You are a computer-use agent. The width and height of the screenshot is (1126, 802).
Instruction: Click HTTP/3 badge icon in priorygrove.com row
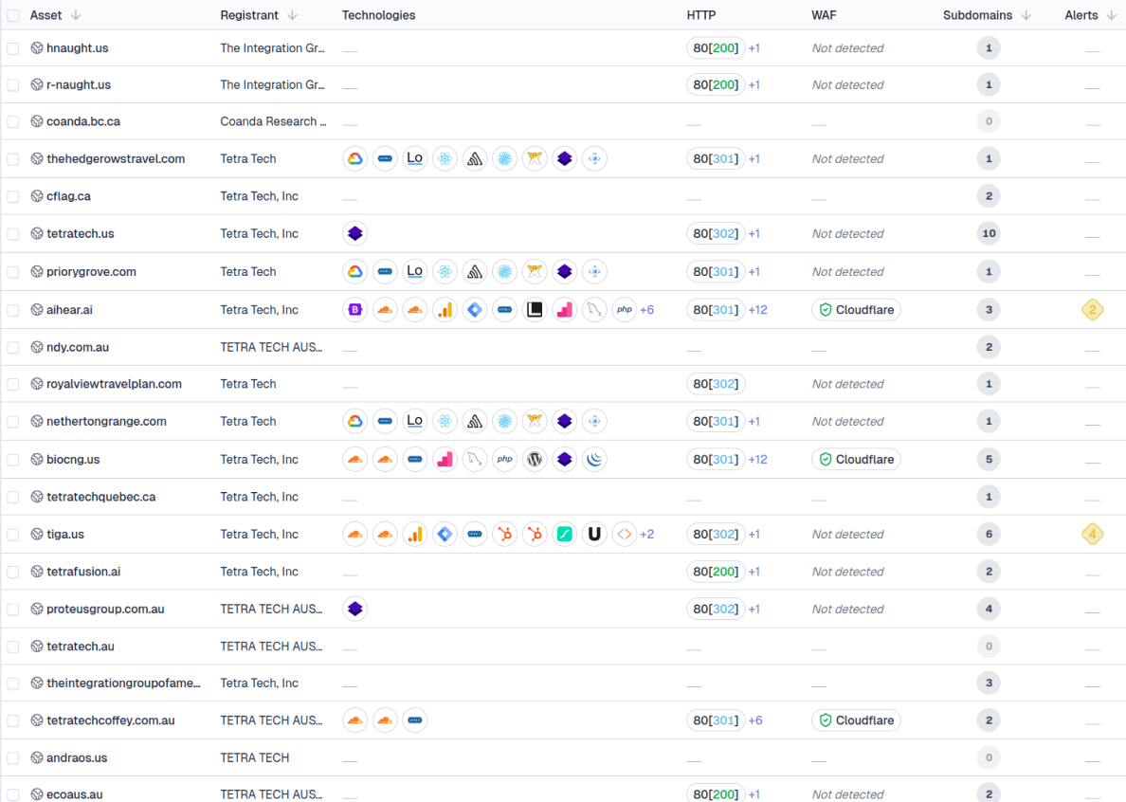point(385,271)
